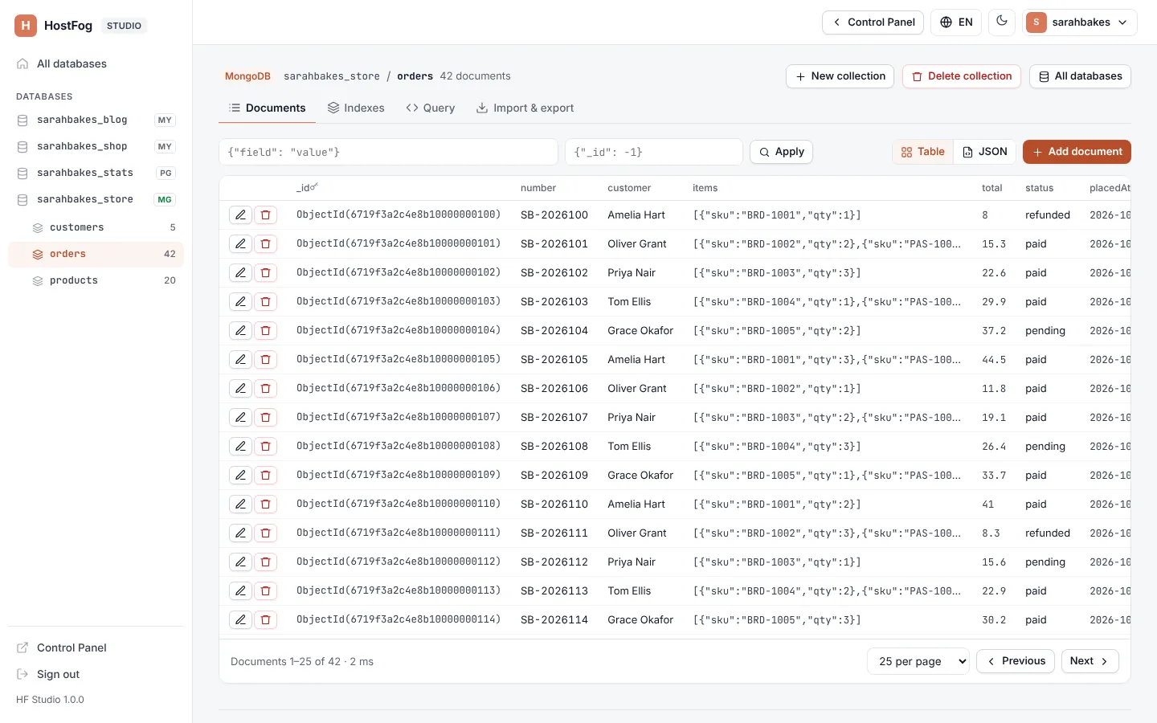Select the Documents tab
The image size is (1157, 723).
(268, 108)
